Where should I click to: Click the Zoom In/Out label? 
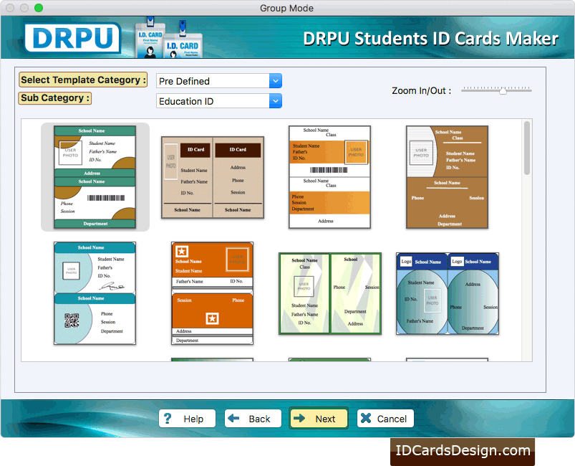421,91
